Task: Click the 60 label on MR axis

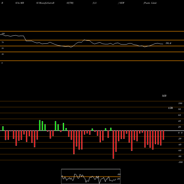Action: [180, 115]
